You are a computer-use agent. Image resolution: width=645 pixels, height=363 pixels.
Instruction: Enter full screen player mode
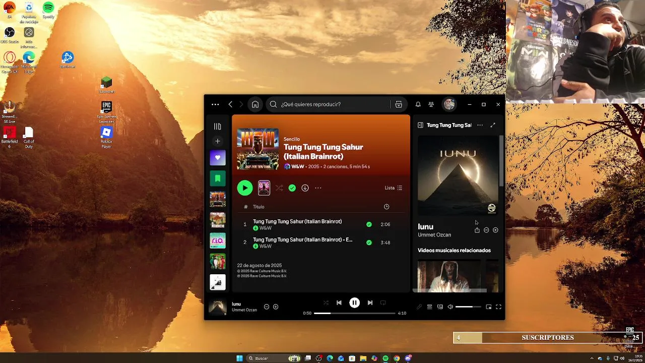coord(498,307)
